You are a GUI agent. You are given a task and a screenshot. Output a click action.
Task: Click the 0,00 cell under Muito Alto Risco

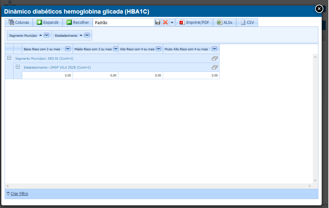pyautogui.click(x=191, y=76)
